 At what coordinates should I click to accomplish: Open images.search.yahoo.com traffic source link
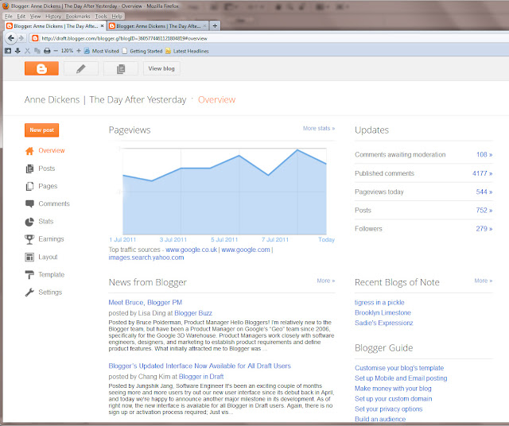(x=146, y=258)
